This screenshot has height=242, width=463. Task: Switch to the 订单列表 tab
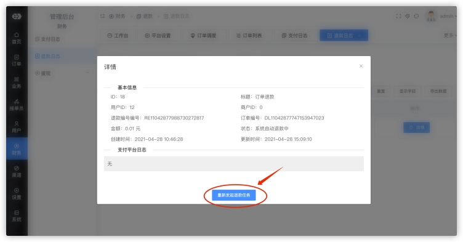click(x=249, y=36)
